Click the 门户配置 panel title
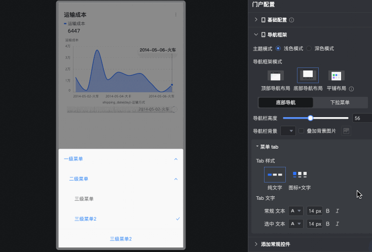The height and width of the screenshot is (252, 372). (264, 4)
